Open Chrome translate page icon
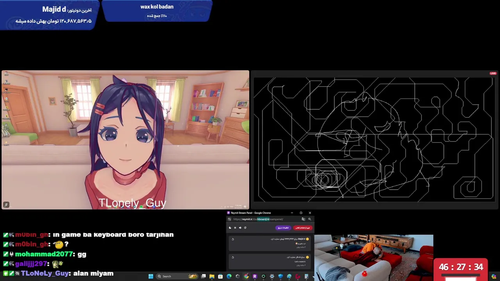Screen dimensions: 500x281 click(304, 219)
